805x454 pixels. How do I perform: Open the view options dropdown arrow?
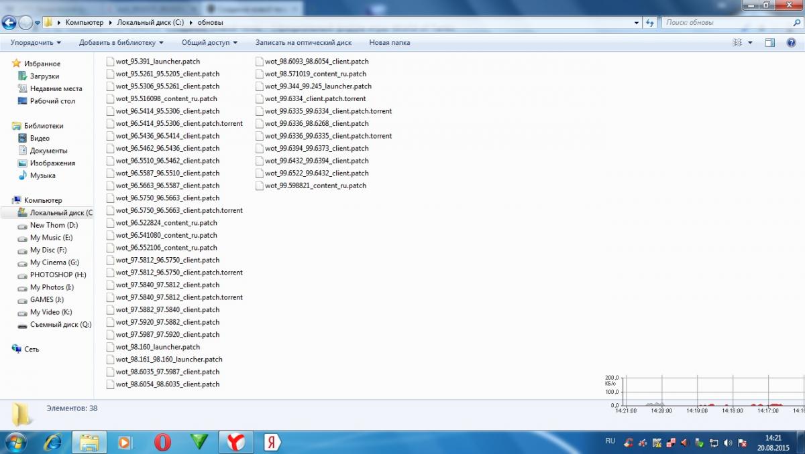(750, 42)
